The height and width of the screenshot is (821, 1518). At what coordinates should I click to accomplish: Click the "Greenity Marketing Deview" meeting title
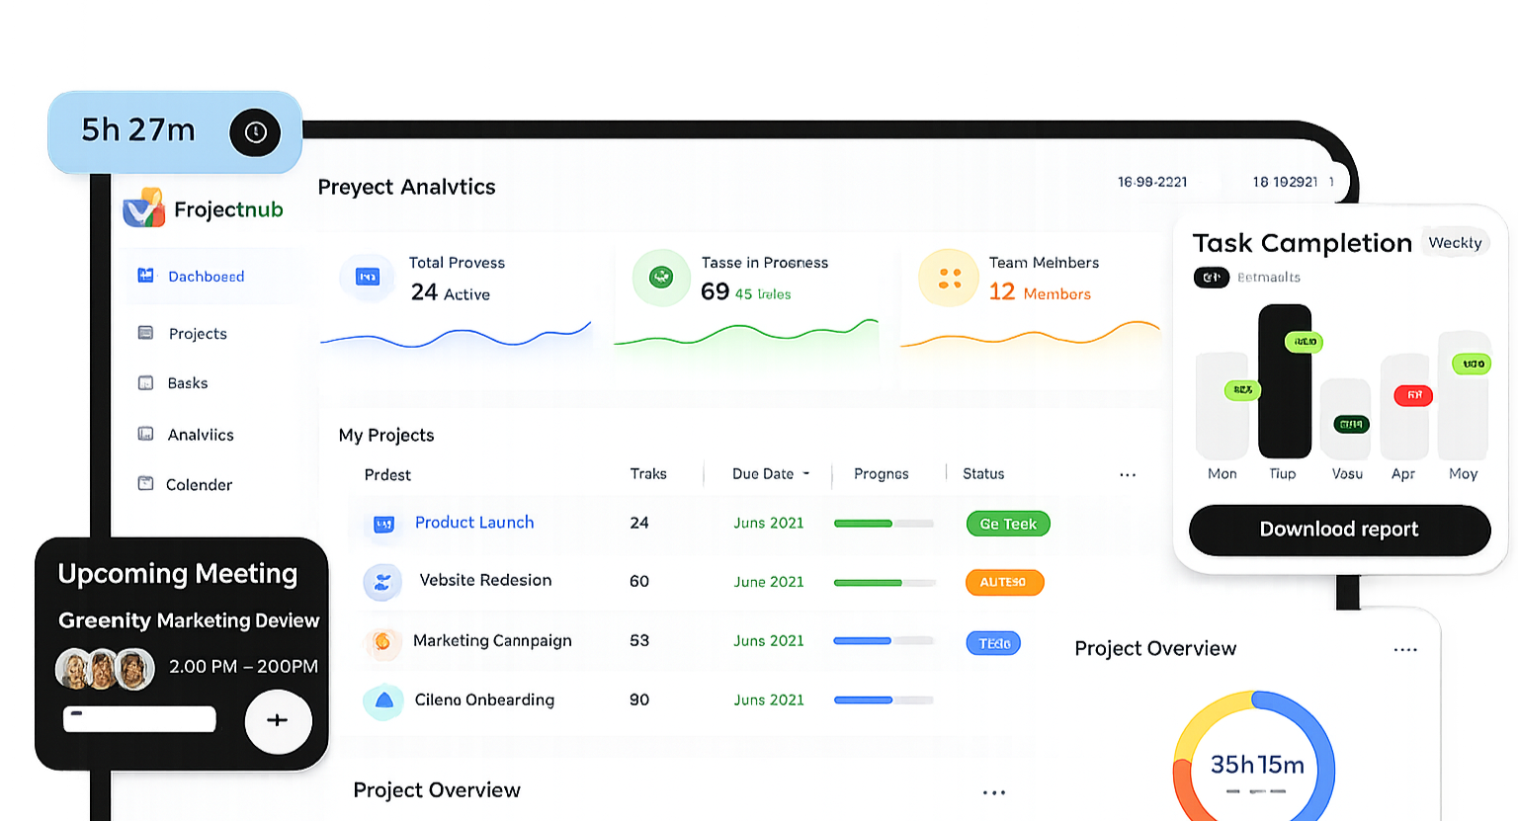189,620
